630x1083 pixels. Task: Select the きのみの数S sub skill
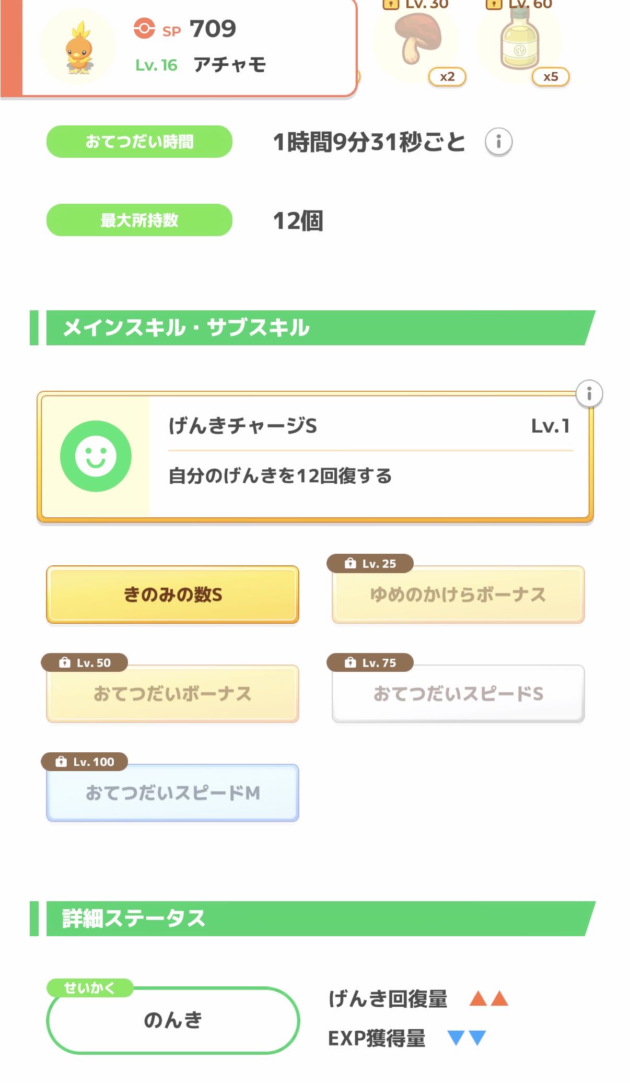[x=172, y=595]
